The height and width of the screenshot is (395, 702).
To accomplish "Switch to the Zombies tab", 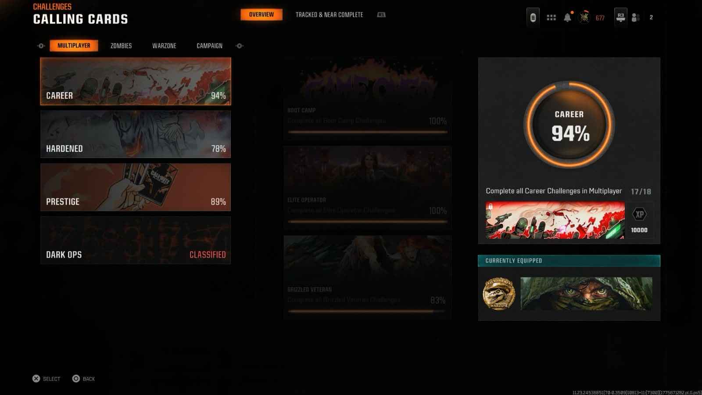I will [121, 46].
